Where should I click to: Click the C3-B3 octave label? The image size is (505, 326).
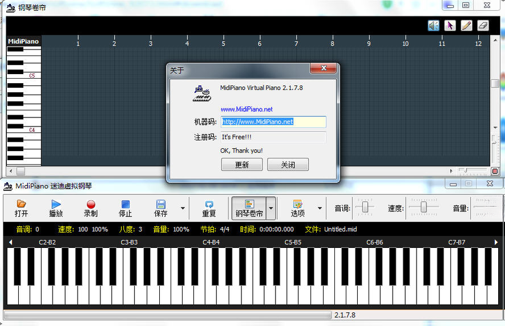pyautogui.click(x=129, y=242)
